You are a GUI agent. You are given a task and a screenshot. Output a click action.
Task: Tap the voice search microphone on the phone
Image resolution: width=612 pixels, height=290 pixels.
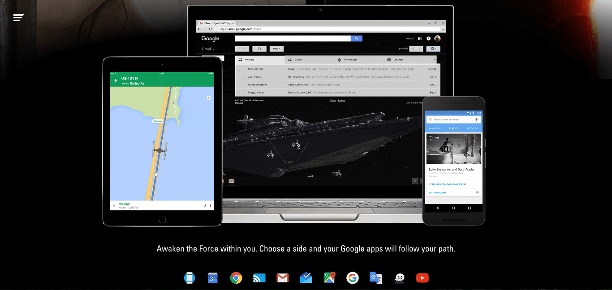[476, 119]
